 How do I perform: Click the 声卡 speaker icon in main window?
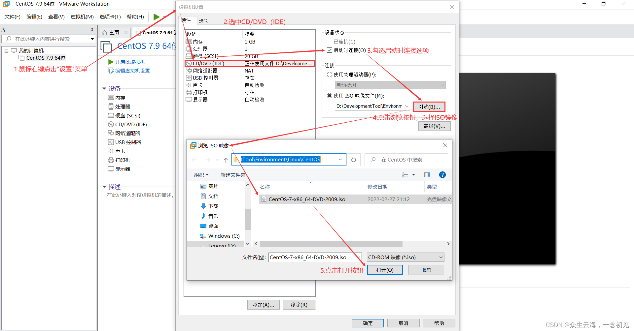coord(111,151)
